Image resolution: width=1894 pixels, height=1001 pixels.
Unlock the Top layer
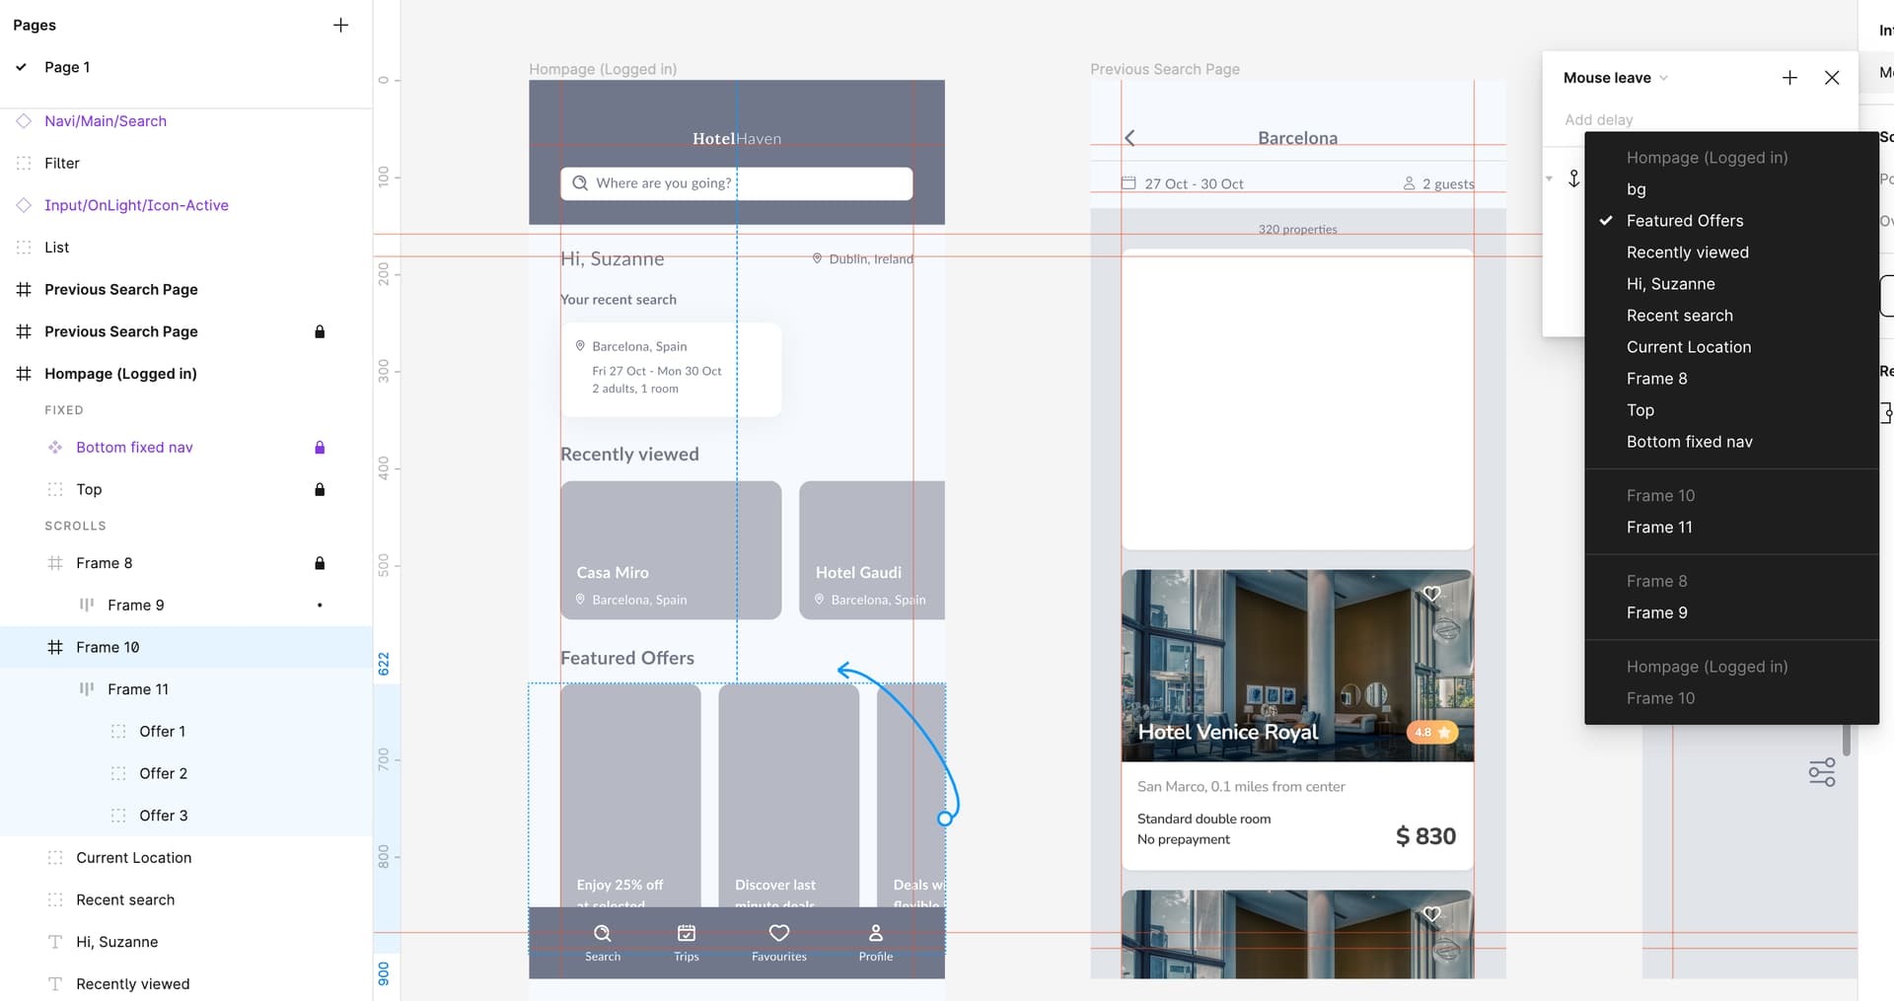[x=320, y=489]
